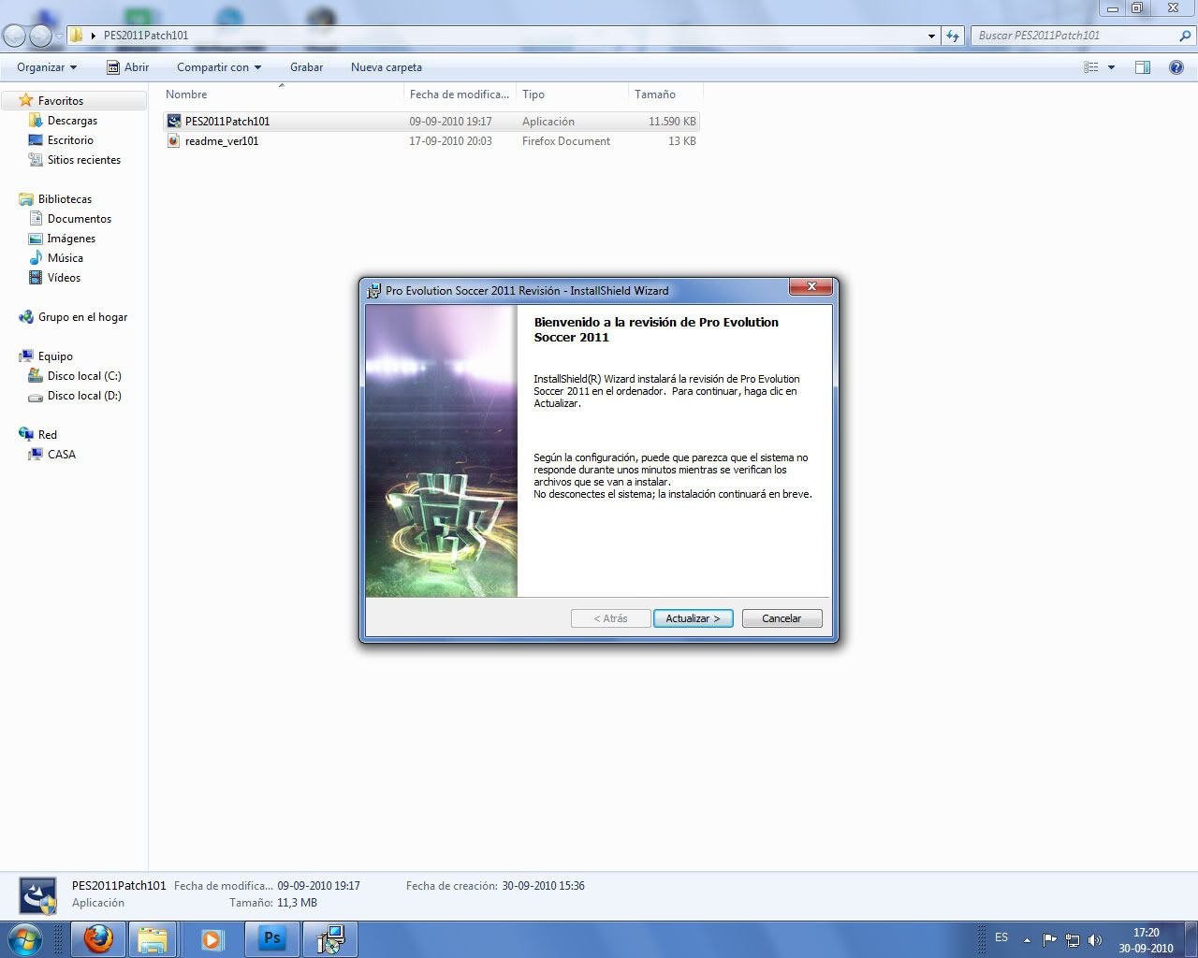Click the installer icon in dialog title bar
The image size is (1198, 958).
click(x=374, y=290)
